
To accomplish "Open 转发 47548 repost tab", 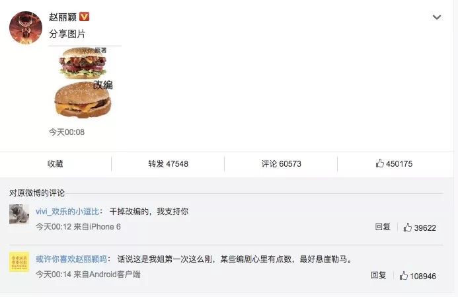I will [168, 163].
